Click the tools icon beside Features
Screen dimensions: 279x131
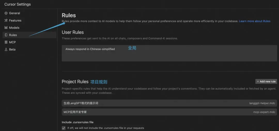pos(6,20)
